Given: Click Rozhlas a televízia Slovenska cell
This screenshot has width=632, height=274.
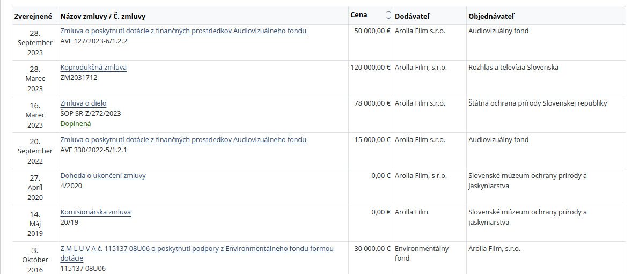Looking at the screenshot, I should point(513,68).
